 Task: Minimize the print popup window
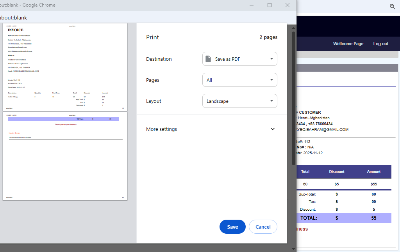(252, 5)
